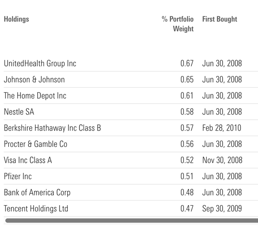Select Nestle SA weight value 0.58
Screen dimensions: 258x227
click(187, 112)
